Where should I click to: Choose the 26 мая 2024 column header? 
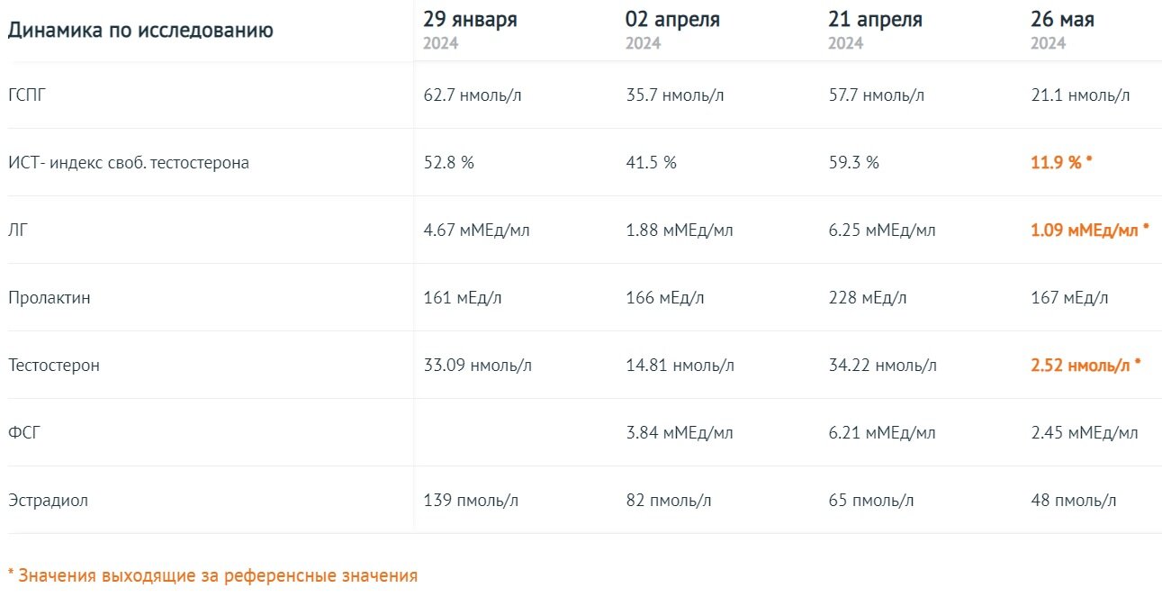click(1062, 30)
